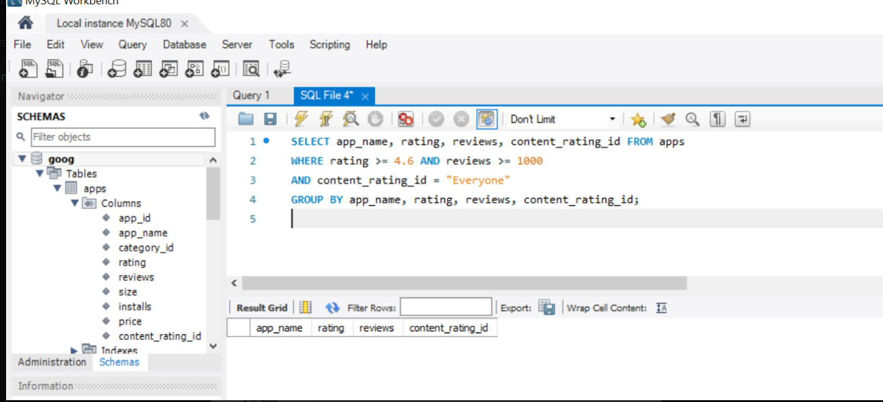883x402 pixels.
Task: Open the Database menu
Action: (184, 44)
